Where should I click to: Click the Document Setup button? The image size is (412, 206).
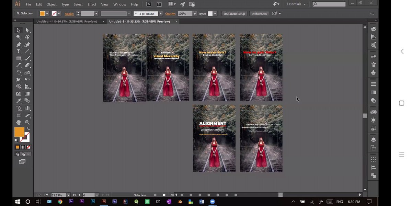[234, 14]
